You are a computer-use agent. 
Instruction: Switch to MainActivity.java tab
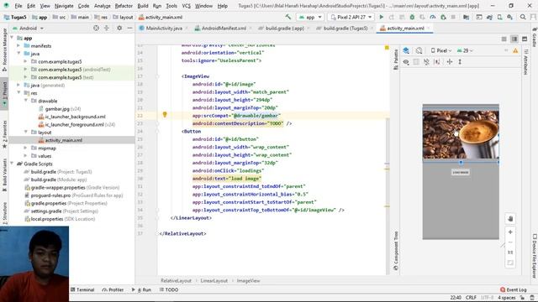coord(164,28)
